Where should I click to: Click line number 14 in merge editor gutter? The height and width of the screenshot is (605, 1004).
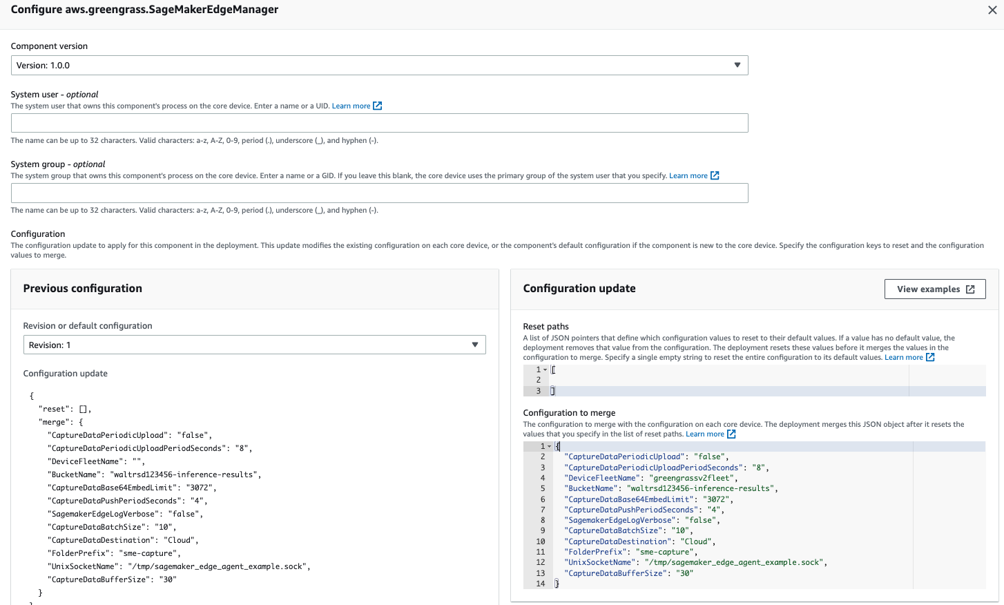[x=540, y=584]
